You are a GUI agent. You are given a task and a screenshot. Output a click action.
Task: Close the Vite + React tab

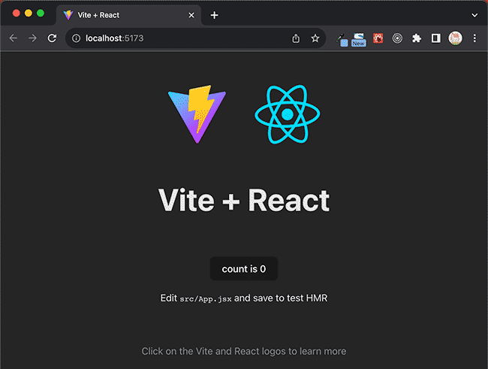pos(191,15)
